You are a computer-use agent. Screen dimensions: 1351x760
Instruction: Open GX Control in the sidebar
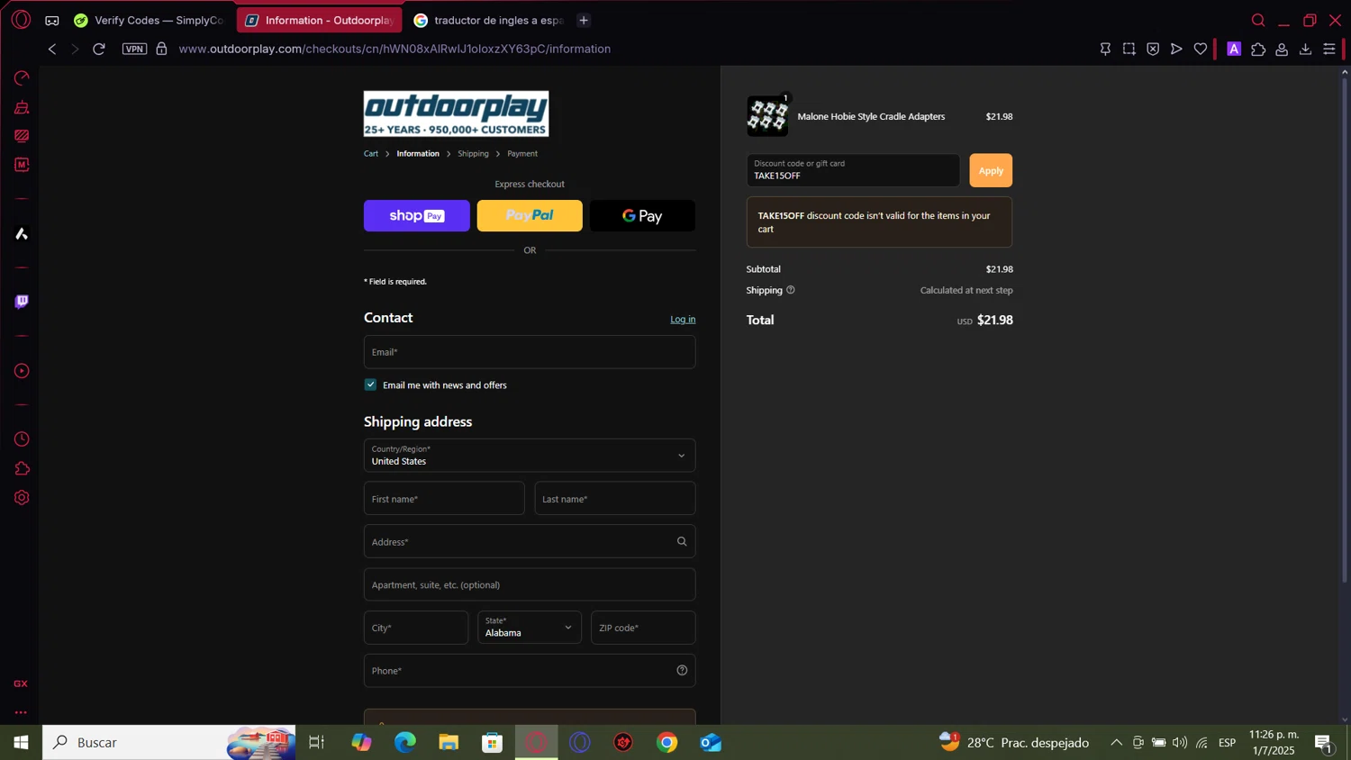(22, 78)
